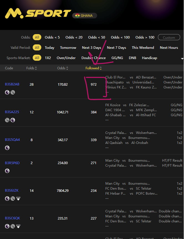Click FK Hebar vs POFC Botev match
This screenshot has width=184, height=239.
(131, 194)
